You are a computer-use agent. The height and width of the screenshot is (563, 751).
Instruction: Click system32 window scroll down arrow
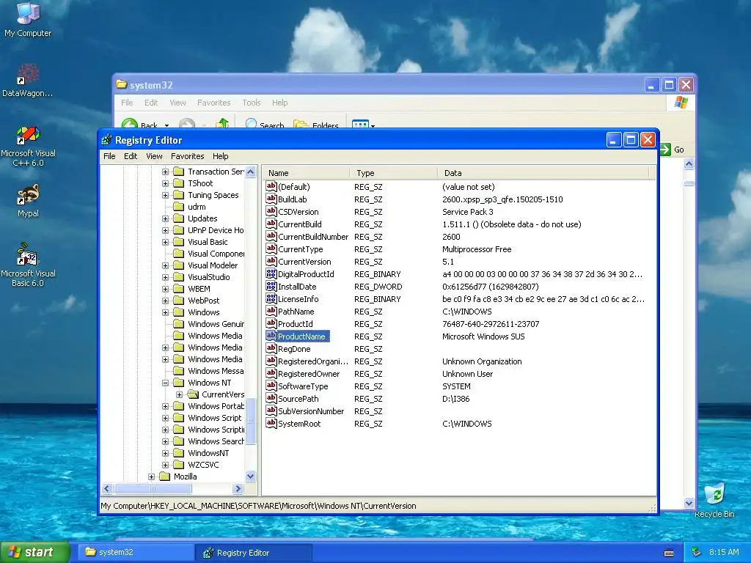coord(689,503)
